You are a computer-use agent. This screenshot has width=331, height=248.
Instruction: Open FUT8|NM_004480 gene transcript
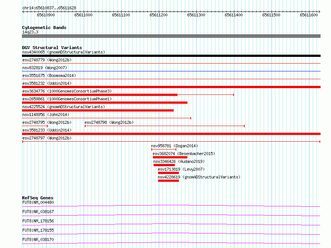[38, 202]
